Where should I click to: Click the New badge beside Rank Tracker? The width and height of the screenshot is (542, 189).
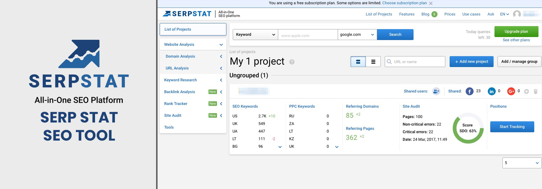pyautogui.click(x=213, y=104)
